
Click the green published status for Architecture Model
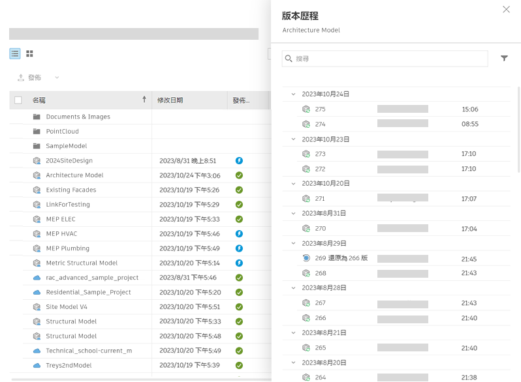[x=239, y=175]
